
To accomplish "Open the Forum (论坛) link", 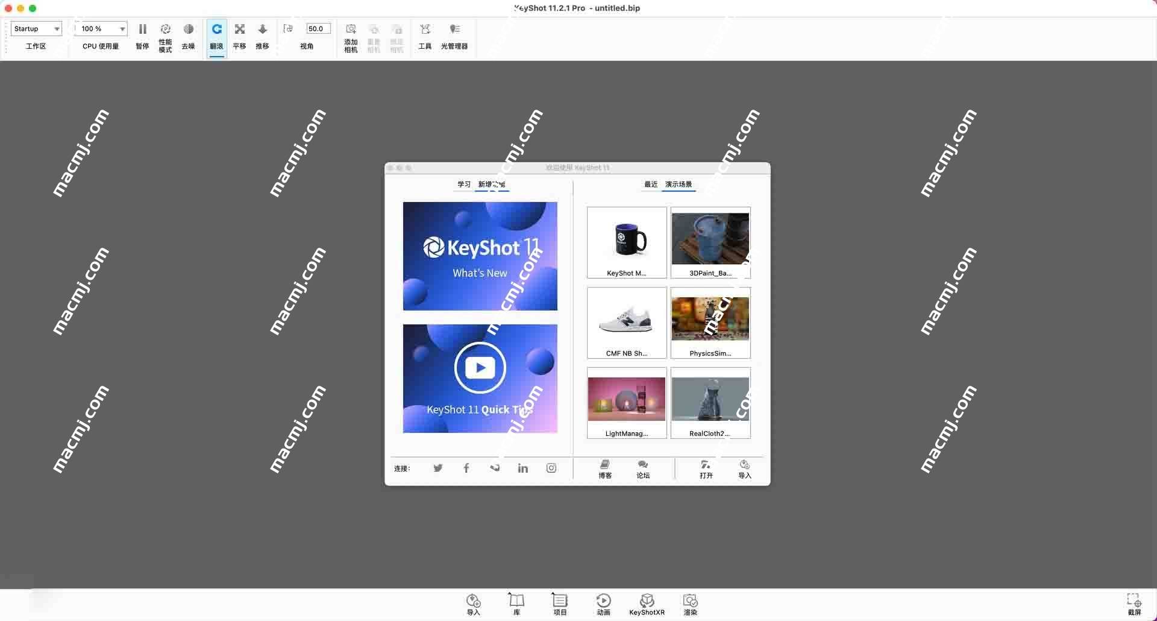I will pos(643,469).
